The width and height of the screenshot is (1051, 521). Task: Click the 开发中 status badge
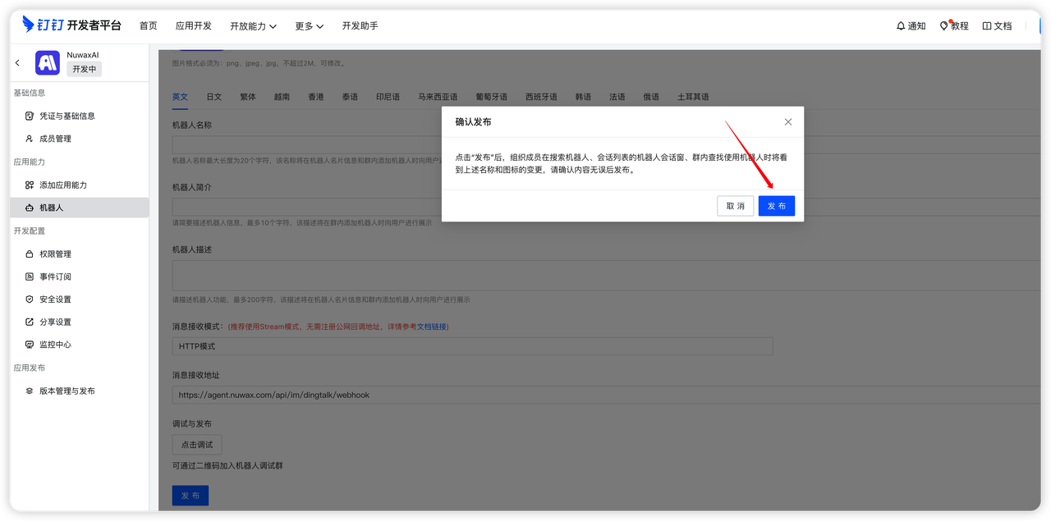[x=85, y=69]
